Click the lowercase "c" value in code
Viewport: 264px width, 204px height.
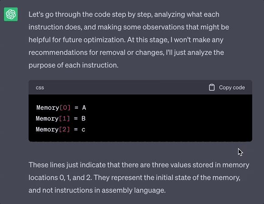pos(83,130)
